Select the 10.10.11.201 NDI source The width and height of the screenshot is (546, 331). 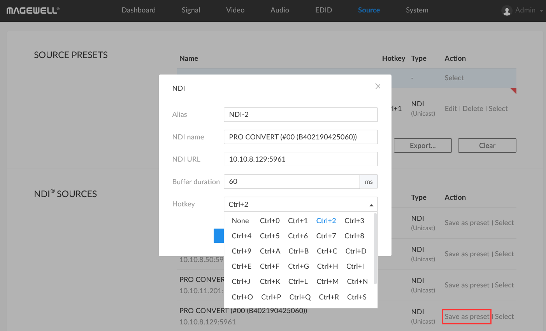point(504,285)
